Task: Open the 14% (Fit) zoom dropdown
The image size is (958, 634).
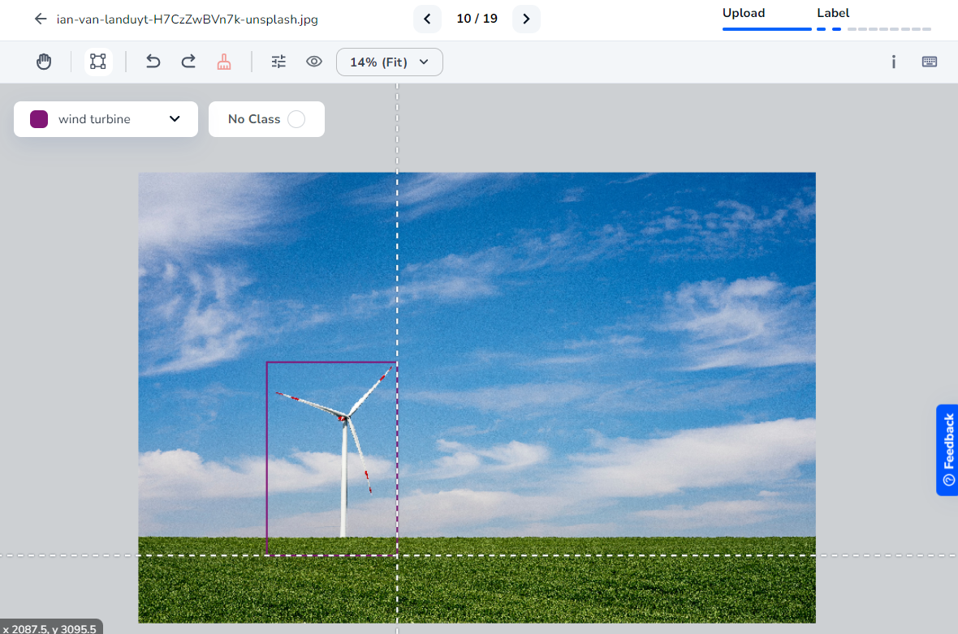Action: pyautogui.click(x=389, y=62)
